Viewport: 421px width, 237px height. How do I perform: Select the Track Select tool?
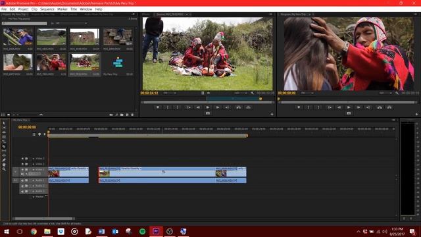[x=4, y=128]
